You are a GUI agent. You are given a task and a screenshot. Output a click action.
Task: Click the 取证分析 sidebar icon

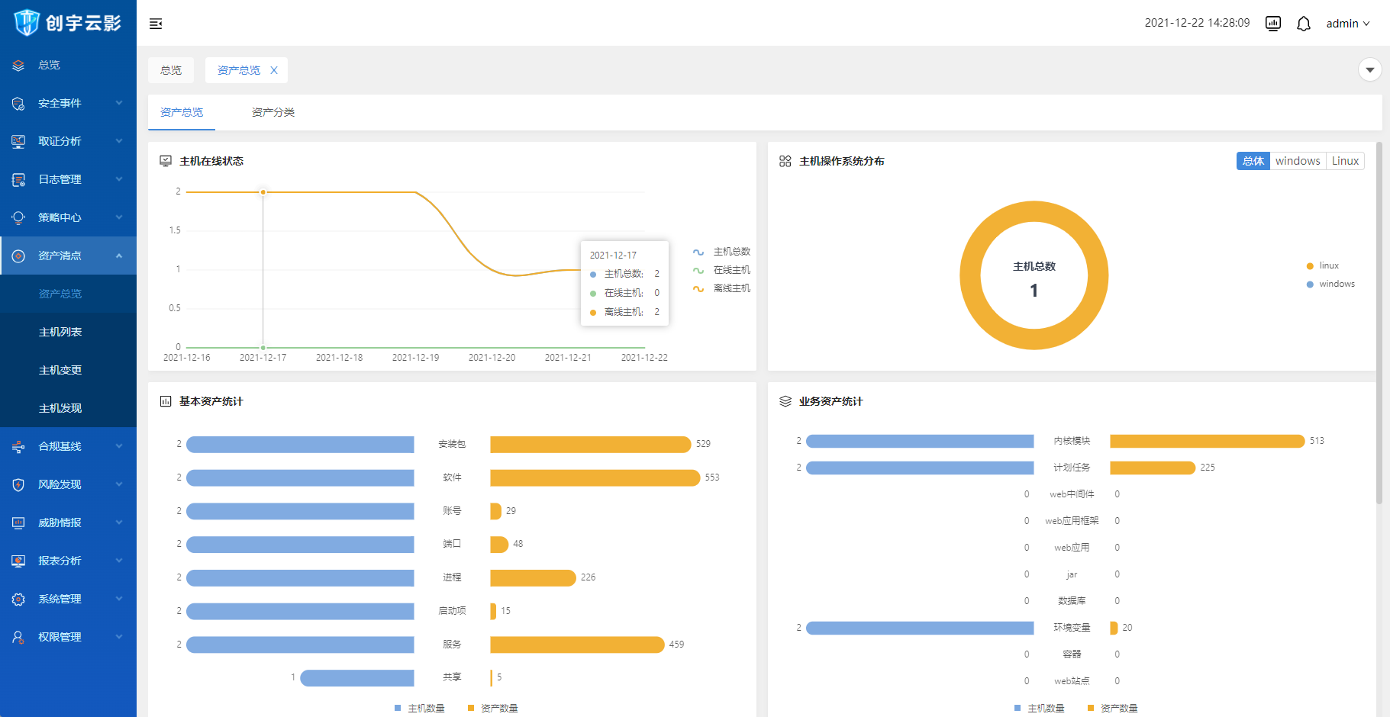point(18,142)
